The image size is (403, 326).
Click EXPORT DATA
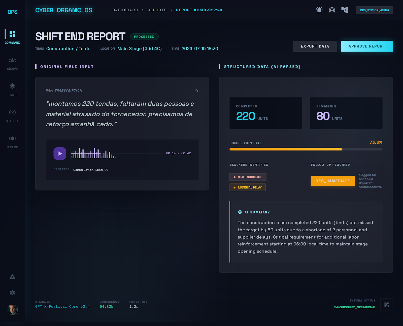(315, 46)
